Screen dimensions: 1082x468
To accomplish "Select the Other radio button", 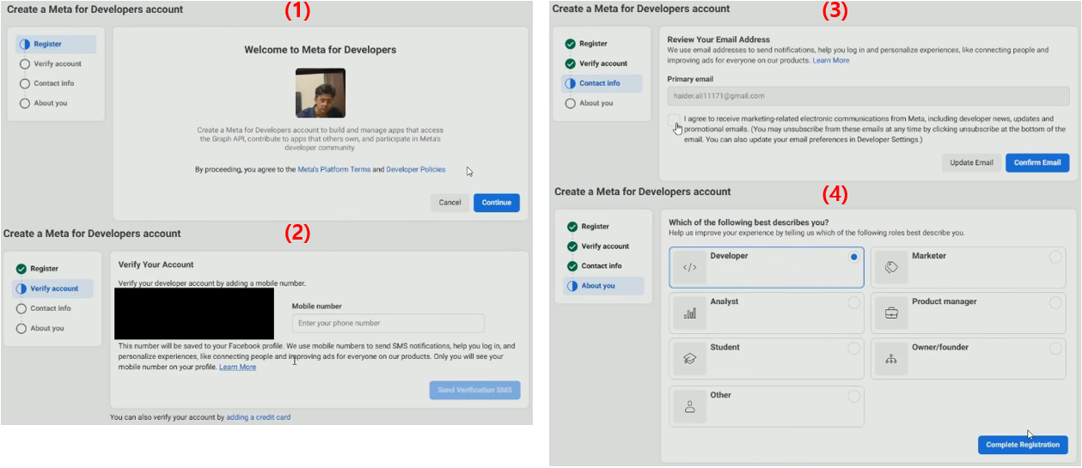I will (x=853, y=396).
